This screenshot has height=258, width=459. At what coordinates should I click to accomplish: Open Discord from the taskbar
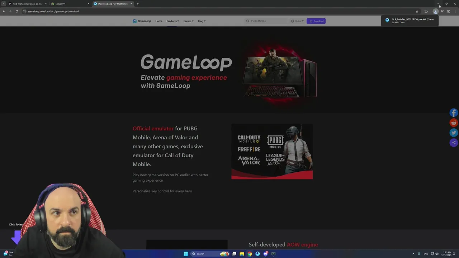point(266,254)
